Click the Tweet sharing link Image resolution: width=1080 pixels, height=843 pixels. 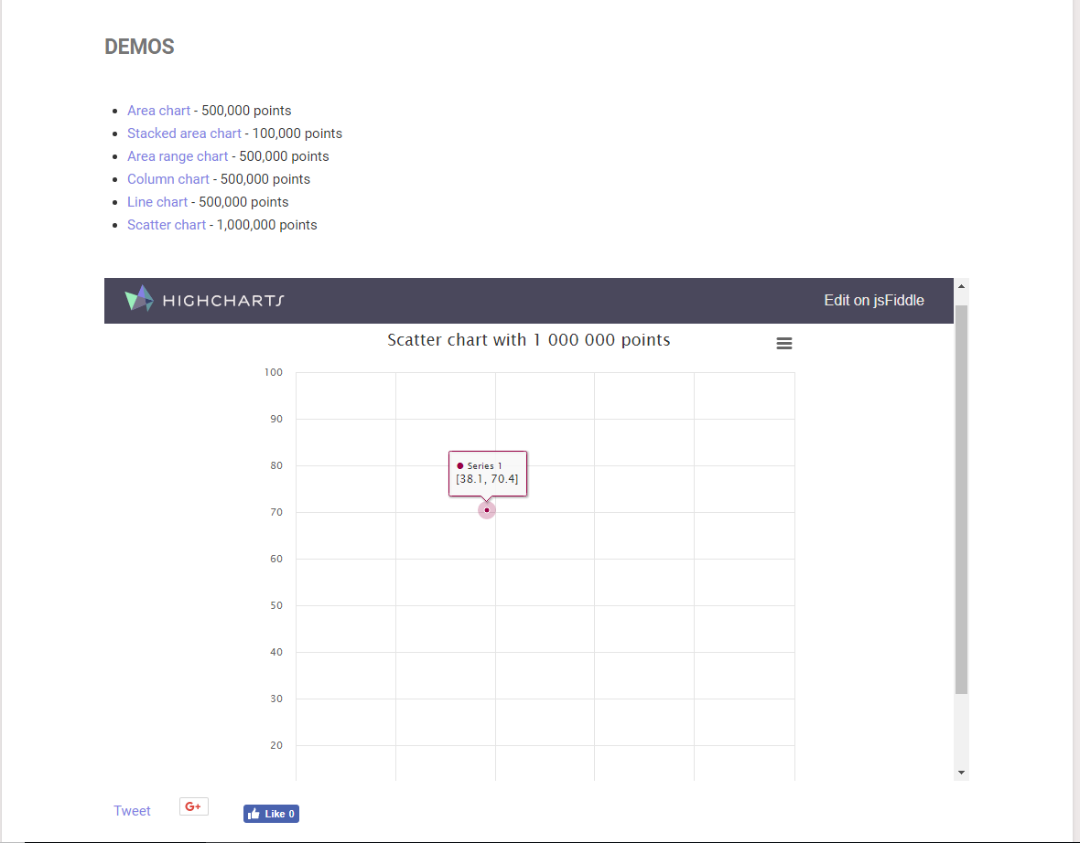(132, 810)
